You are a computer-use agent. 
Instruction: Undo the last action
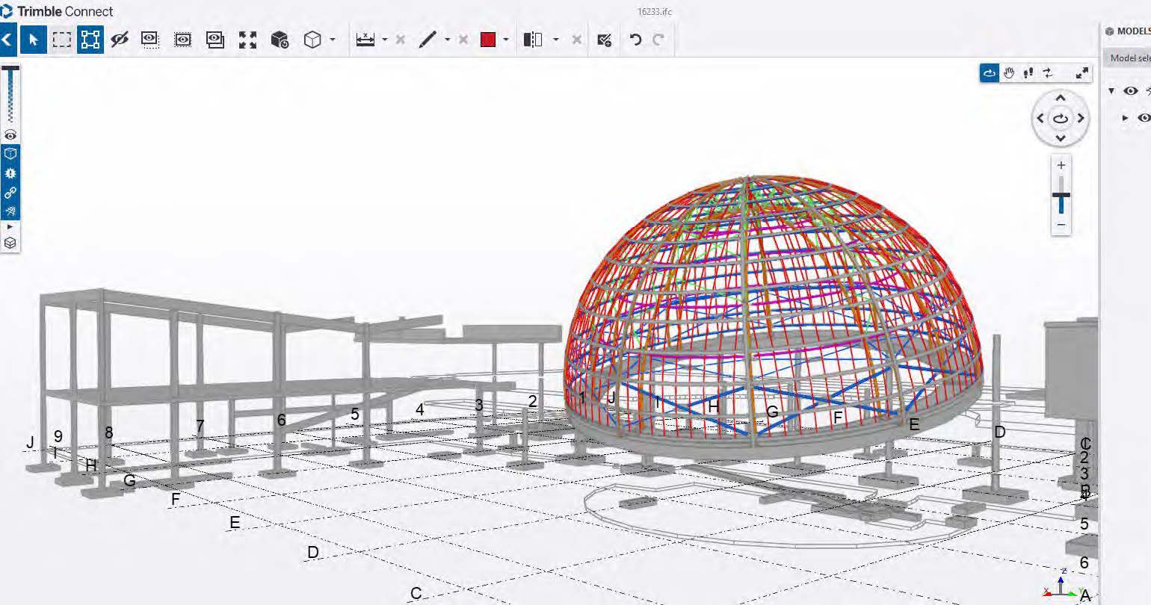tap(635, 40)
